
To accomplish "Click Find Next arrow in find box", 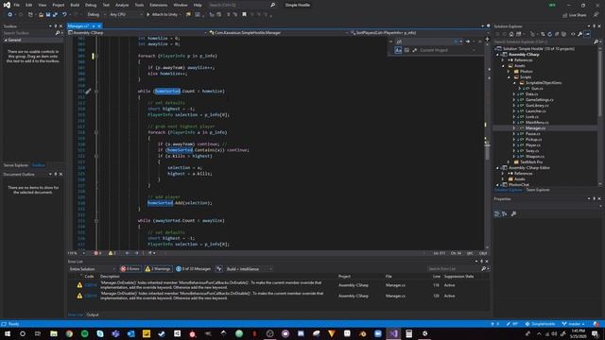I will click(468, 42).
